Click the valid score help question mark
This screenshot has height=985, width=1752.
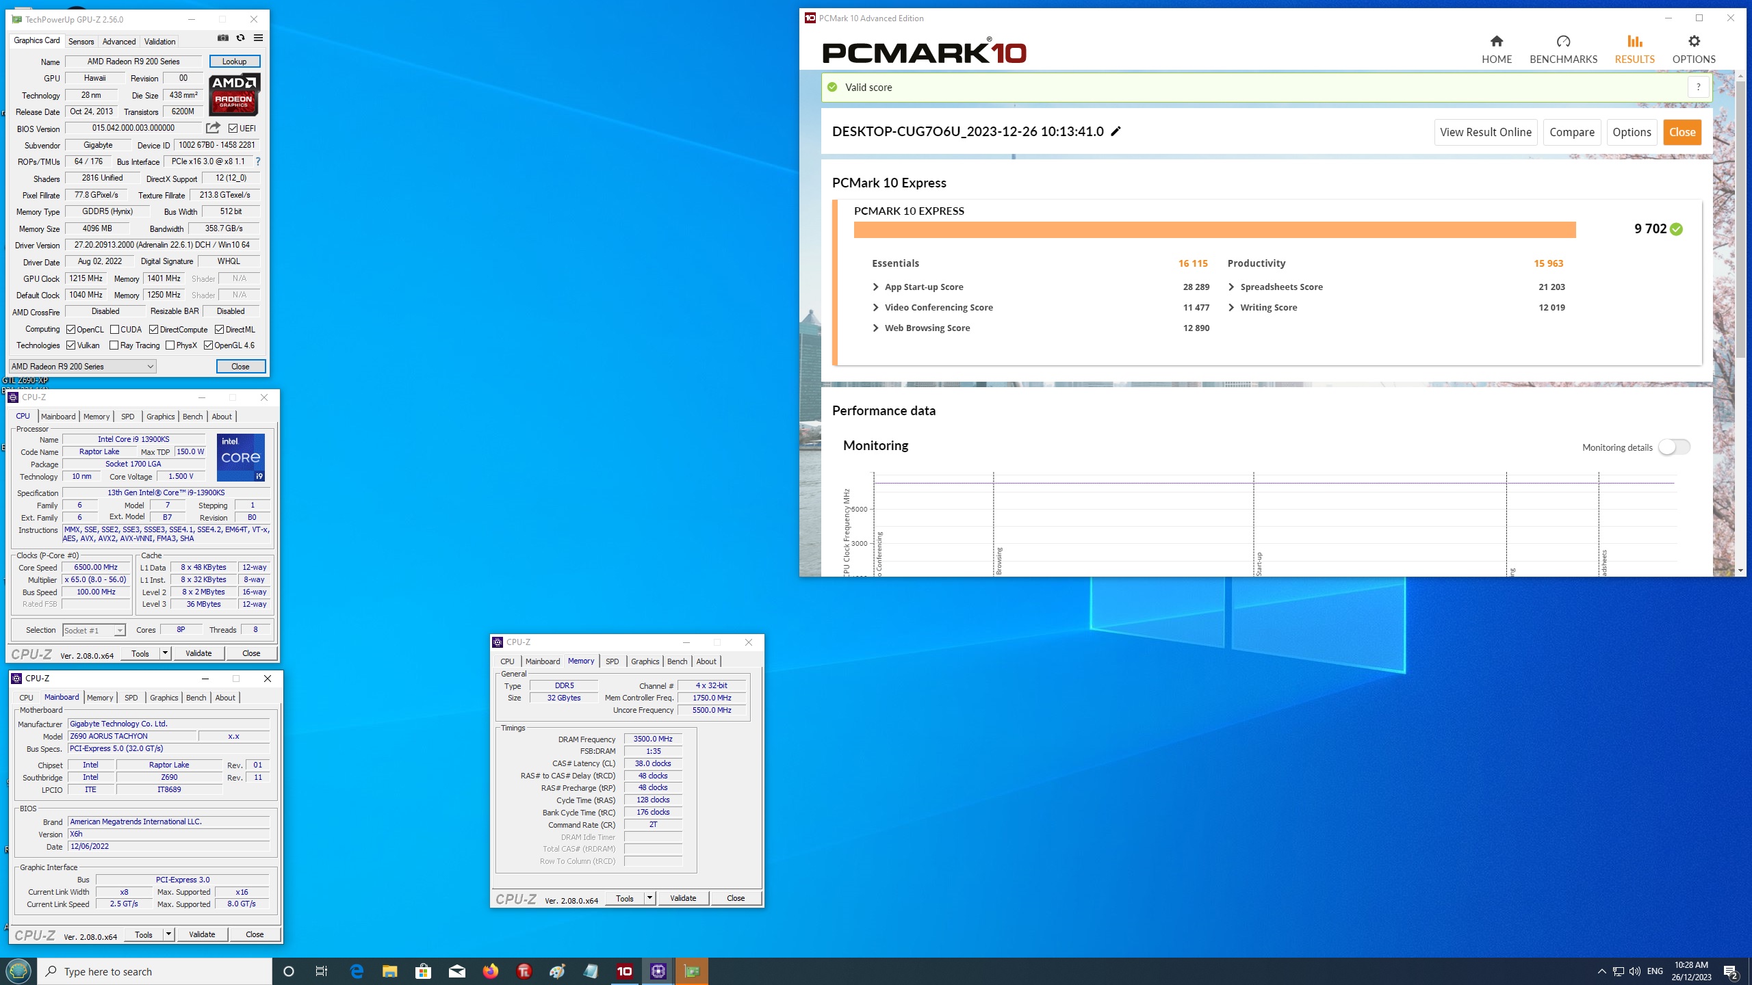tap(1698, 87)
